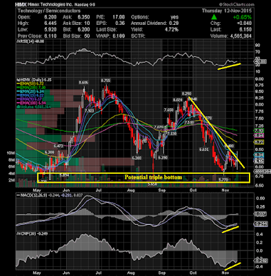The image size is (271, 276).
Task: Click the green EMA(200) legend entry
Action: pyautogui.click(x=31, y=88)
